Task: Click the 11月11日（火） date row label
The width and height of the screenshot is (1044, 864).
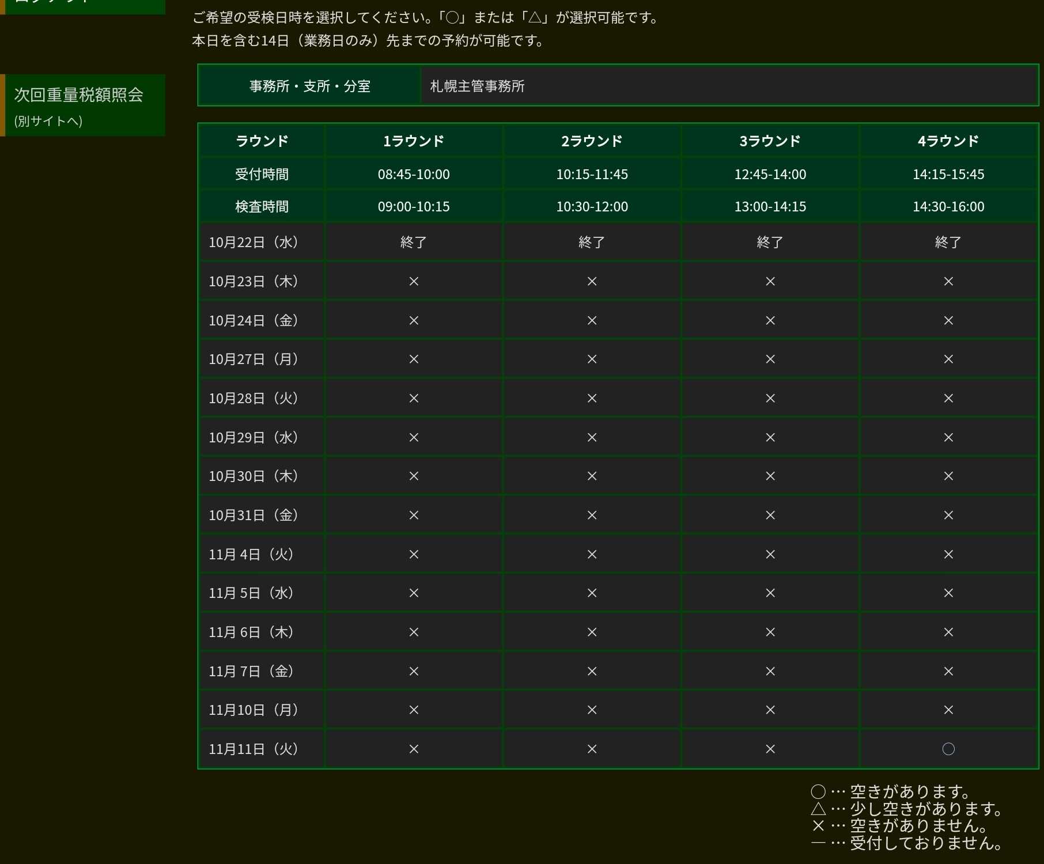Action: pos(254,749)
